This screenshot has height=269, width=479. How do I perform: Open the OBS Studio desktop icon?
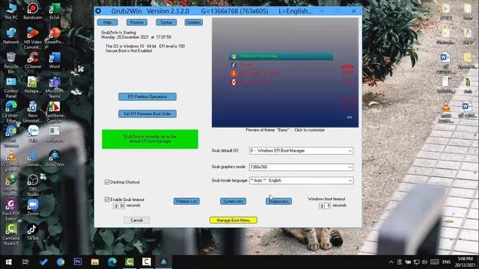[33, 185]
